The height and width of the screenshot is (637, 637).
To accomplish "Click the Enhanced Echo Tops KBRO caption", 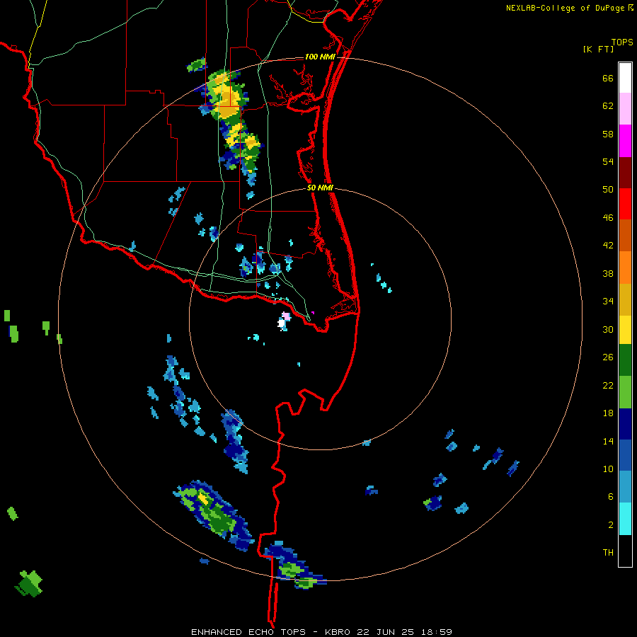I will tap(321, 632).
